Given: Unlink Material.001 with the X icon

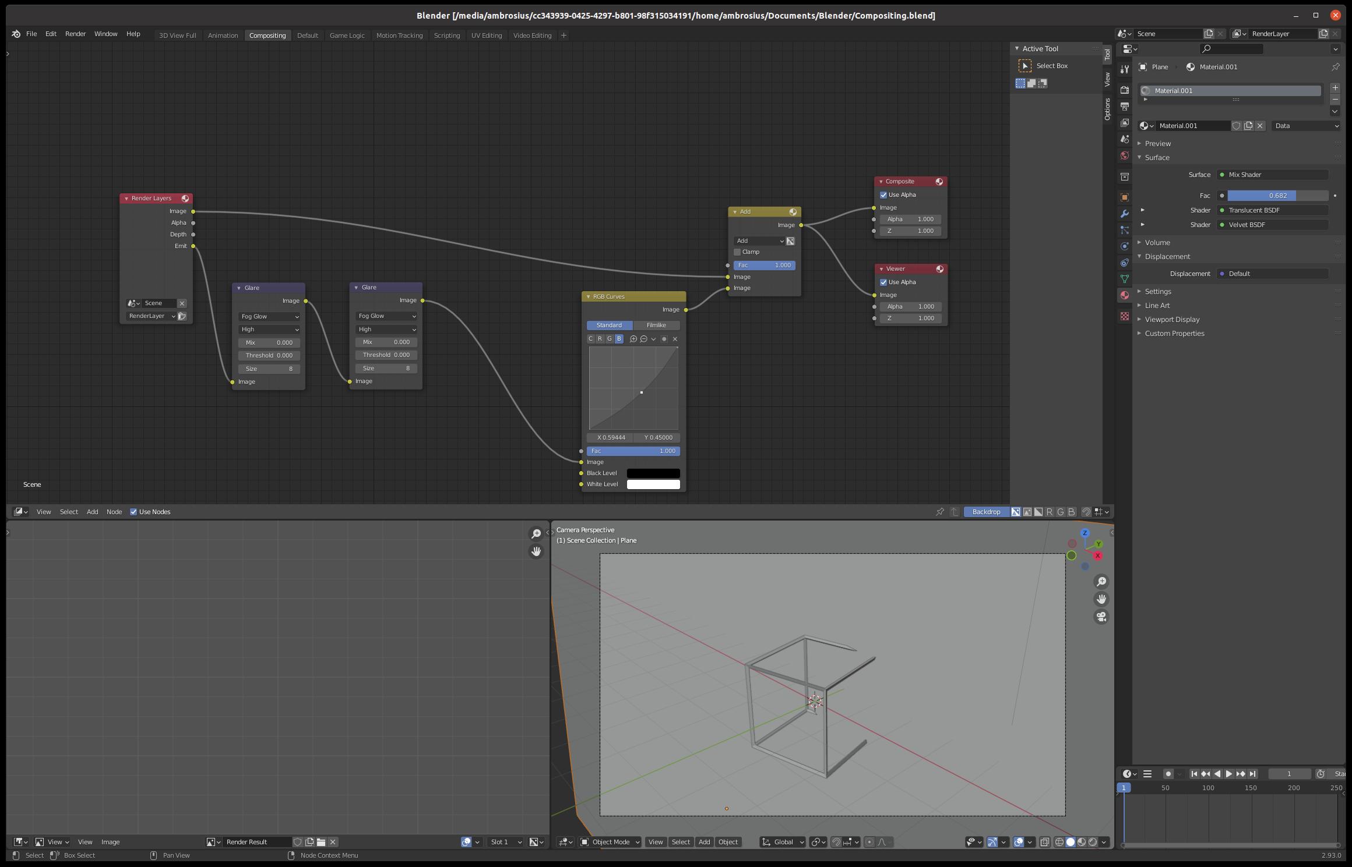Looking at the screenshot, I should click(1260, 126).
